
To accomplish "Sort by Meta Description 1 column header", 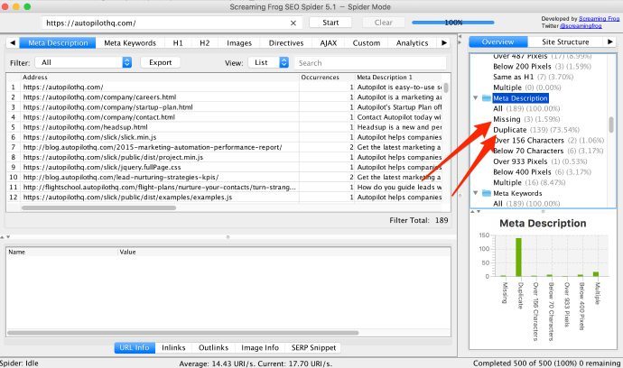I will [398, 77].
